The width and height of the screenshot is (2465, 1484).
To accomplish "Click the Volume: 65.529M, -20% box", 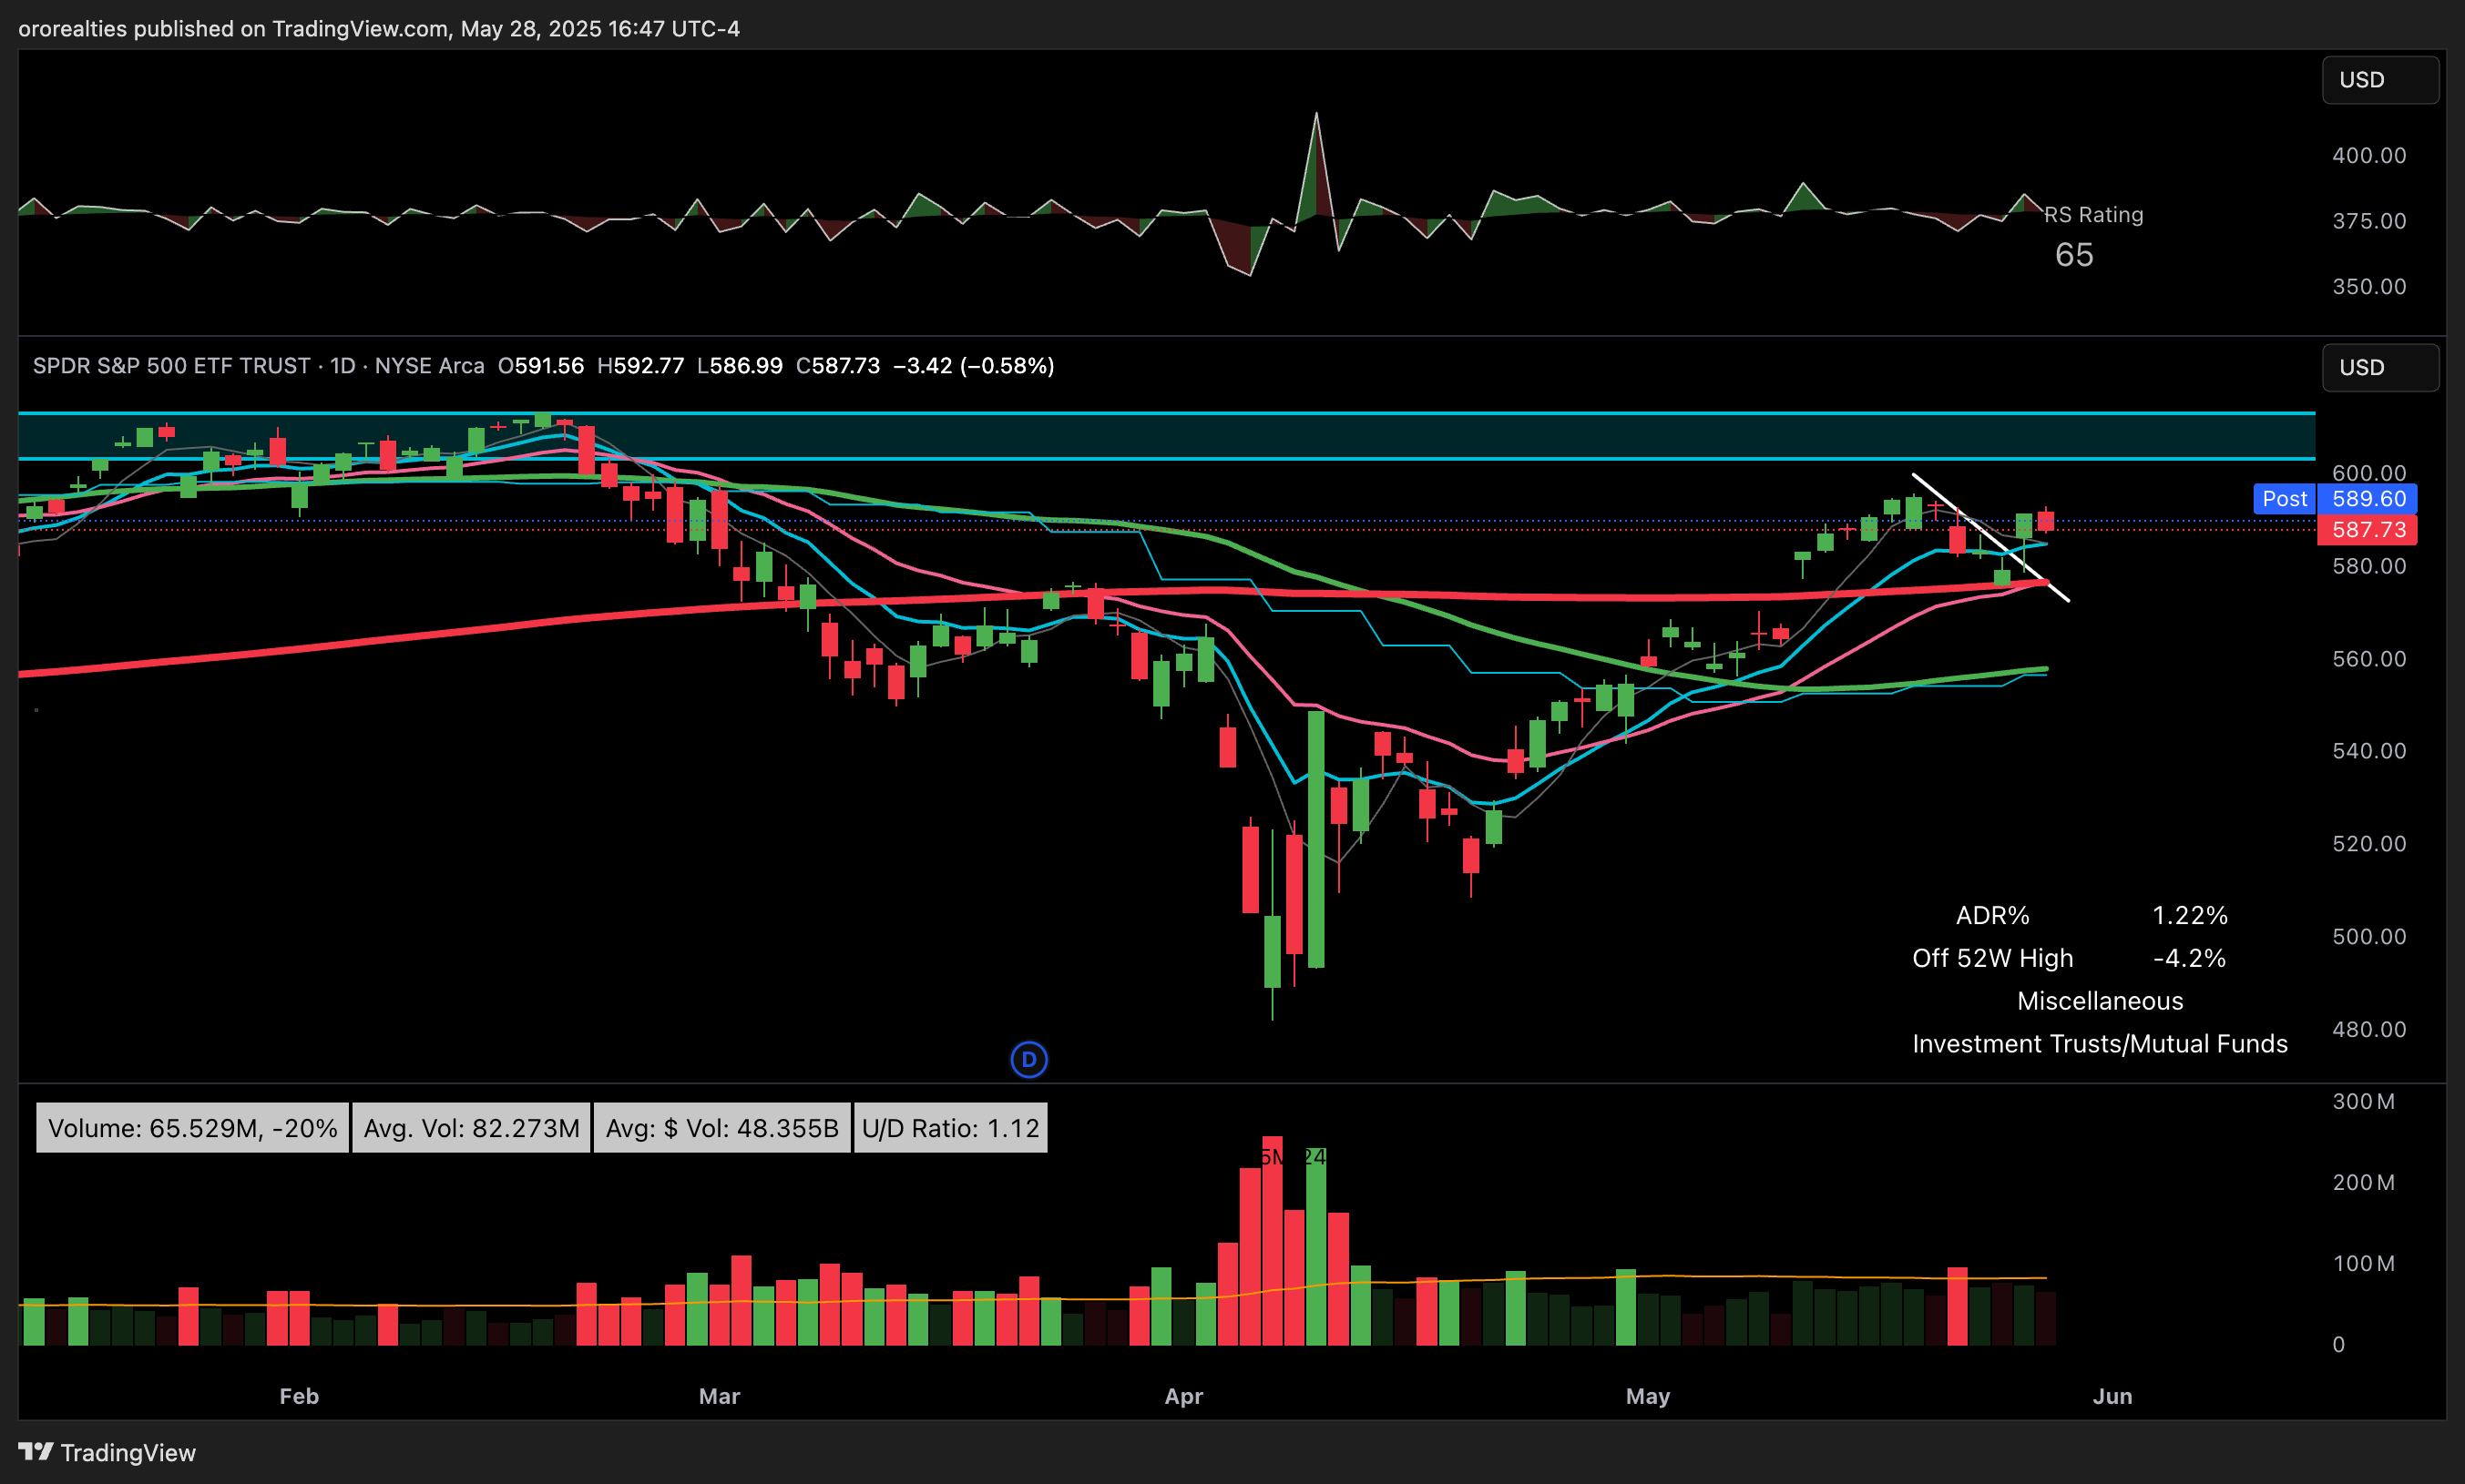I will (x=192, y=1128).
